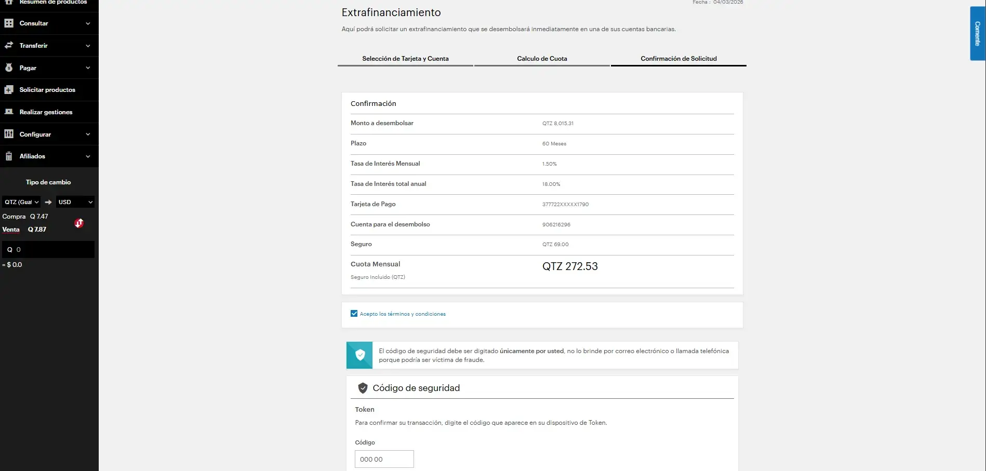Open the blue Comente feedback tab

(x=977, y=34)
